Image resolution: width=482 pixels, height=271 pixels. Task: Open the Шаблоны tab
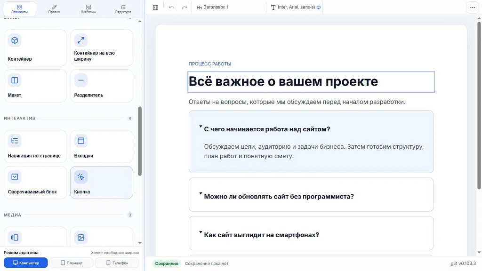click(88, 9)
